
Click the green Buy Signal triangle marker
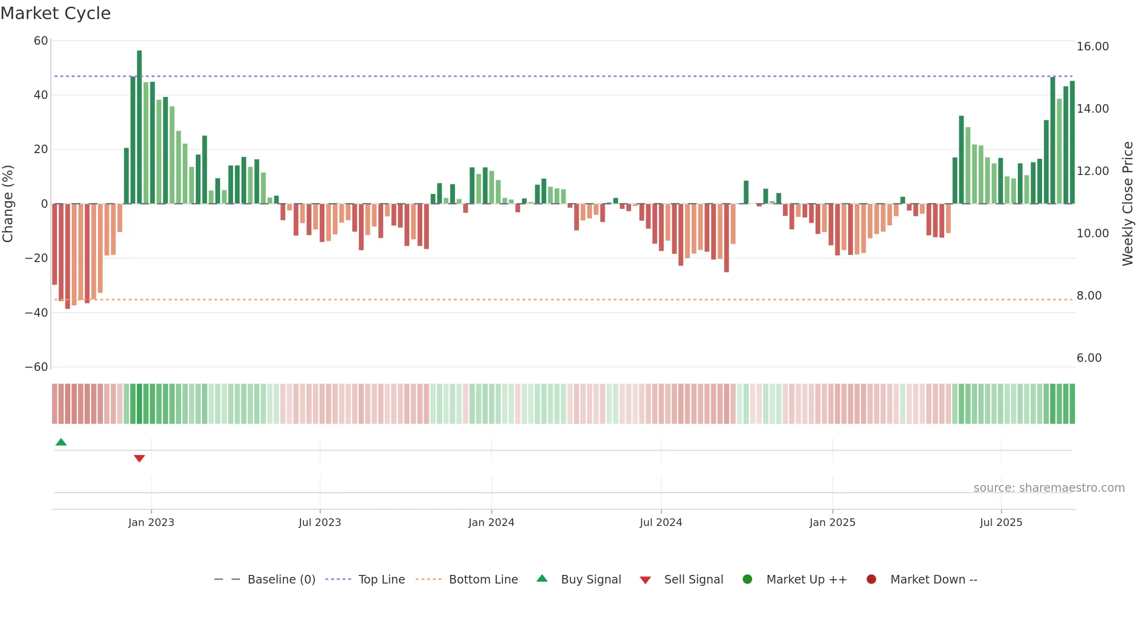pos(61,442)
